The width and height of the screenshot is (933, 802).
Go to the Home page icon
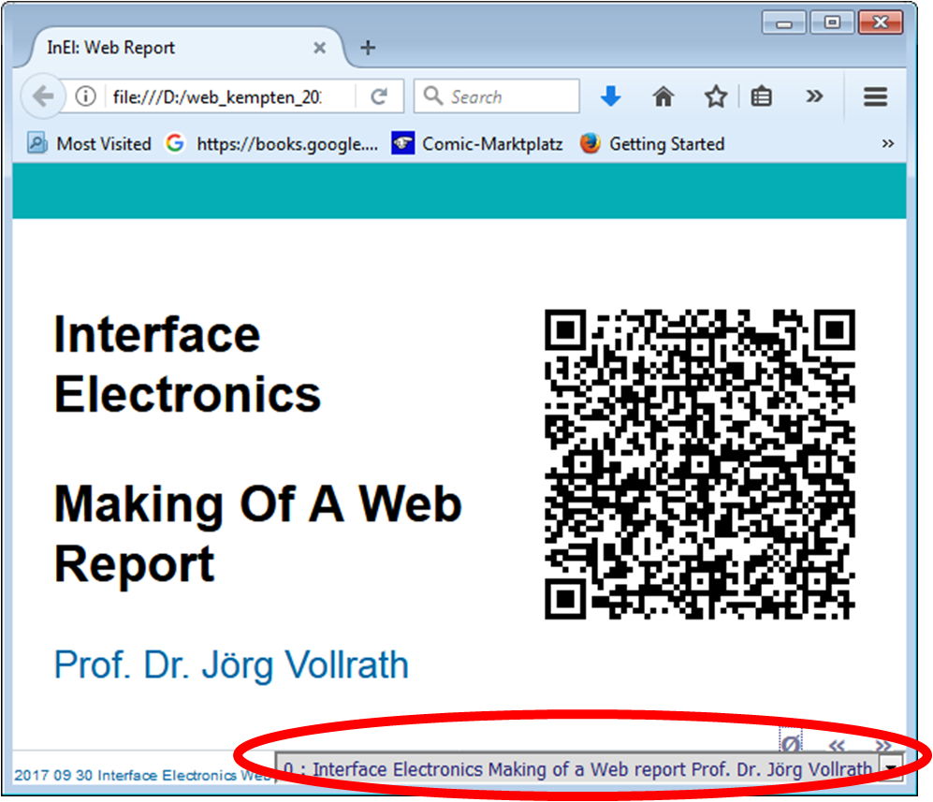click(x=663, y=96)
